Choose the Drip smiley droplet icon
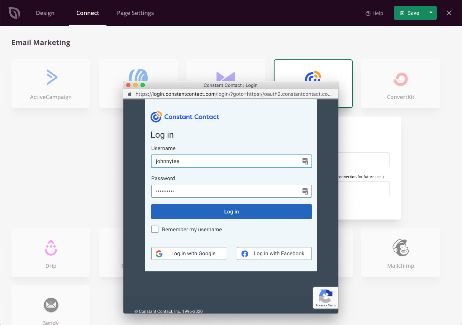This screenshot has width=462, height=325. pos(51,248)
